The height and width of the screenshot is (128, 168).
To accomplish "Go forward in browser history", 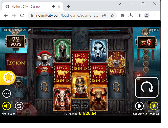I will 14,15.
